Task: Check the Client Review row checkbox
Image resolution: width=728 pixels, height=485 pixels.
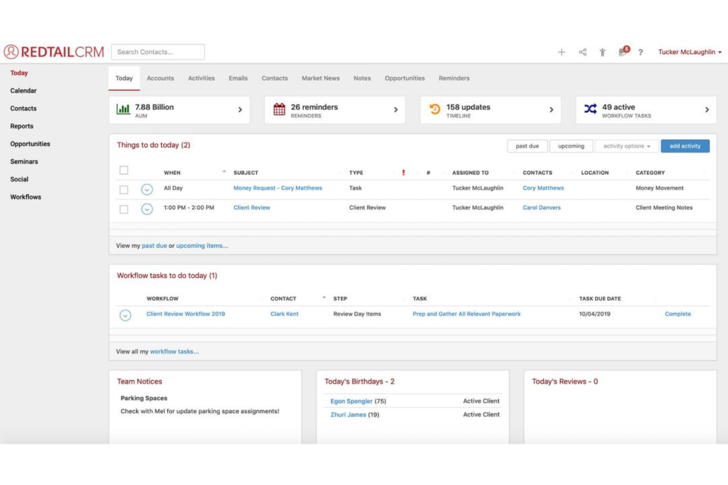Action: 124,209
